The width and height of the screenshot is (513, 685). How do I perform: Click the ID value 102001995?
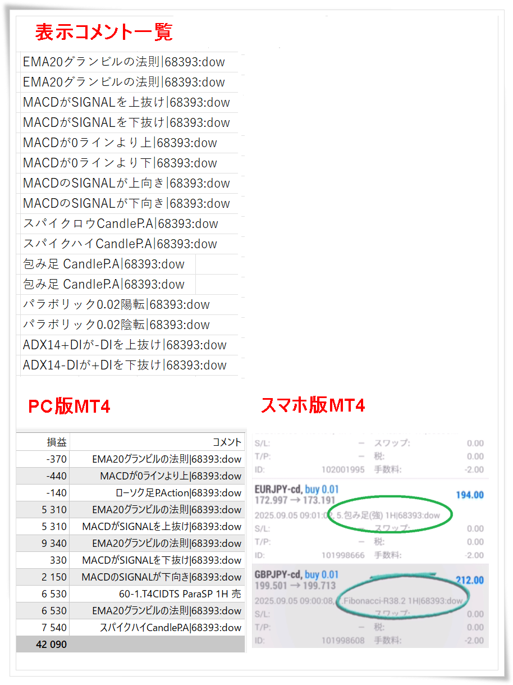(343, 470)
